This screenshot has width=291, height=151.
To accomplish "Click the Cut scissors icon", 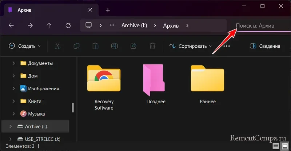I will pos(57,46).
